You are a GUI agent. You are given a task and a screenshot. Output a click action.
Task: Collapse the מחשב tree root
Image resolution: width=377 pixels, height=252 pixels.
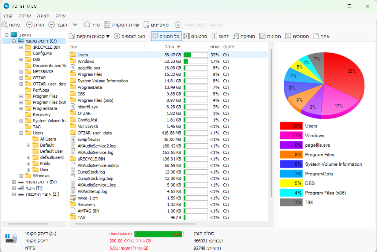6,35
